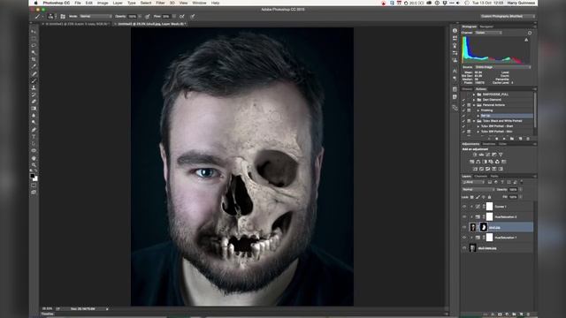
Task: Select the Move tool in the toolbox
Action: [x=34, y=32]
